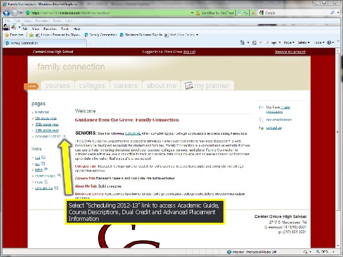This screenshot has width=343, height=257.
Task: Click the Identified by GeoTrust lock badge
Action: click(x=215, y=13)
